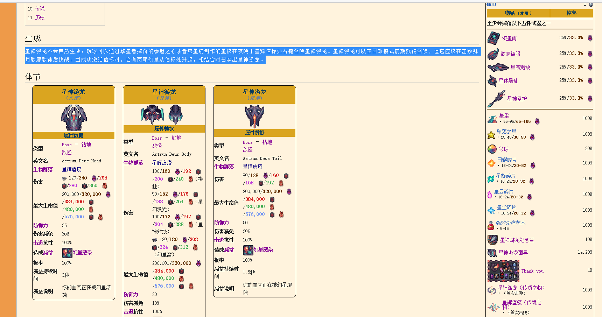Open the Astrum Deus tail sprite image
This screenshot has width=602, height=317.
pos(254,116)
